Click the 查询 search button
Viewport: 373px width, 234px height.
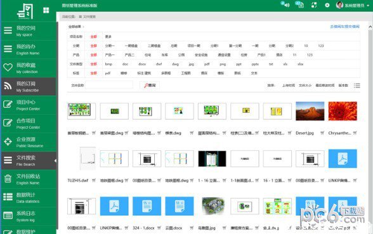click(150, 85)
